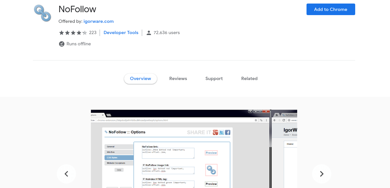Click the 72,636 users text
The image size is (390, 188).
tap(167, 32)
